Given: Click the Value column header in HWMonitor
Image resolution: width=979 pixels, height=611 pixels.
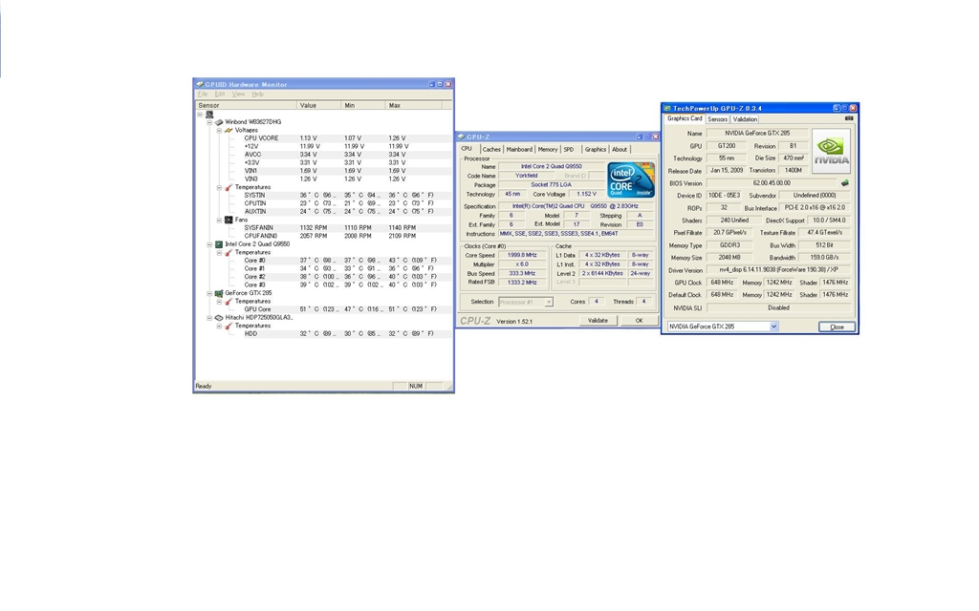Looking at the screenshot, I should click(x=319, y=105).
